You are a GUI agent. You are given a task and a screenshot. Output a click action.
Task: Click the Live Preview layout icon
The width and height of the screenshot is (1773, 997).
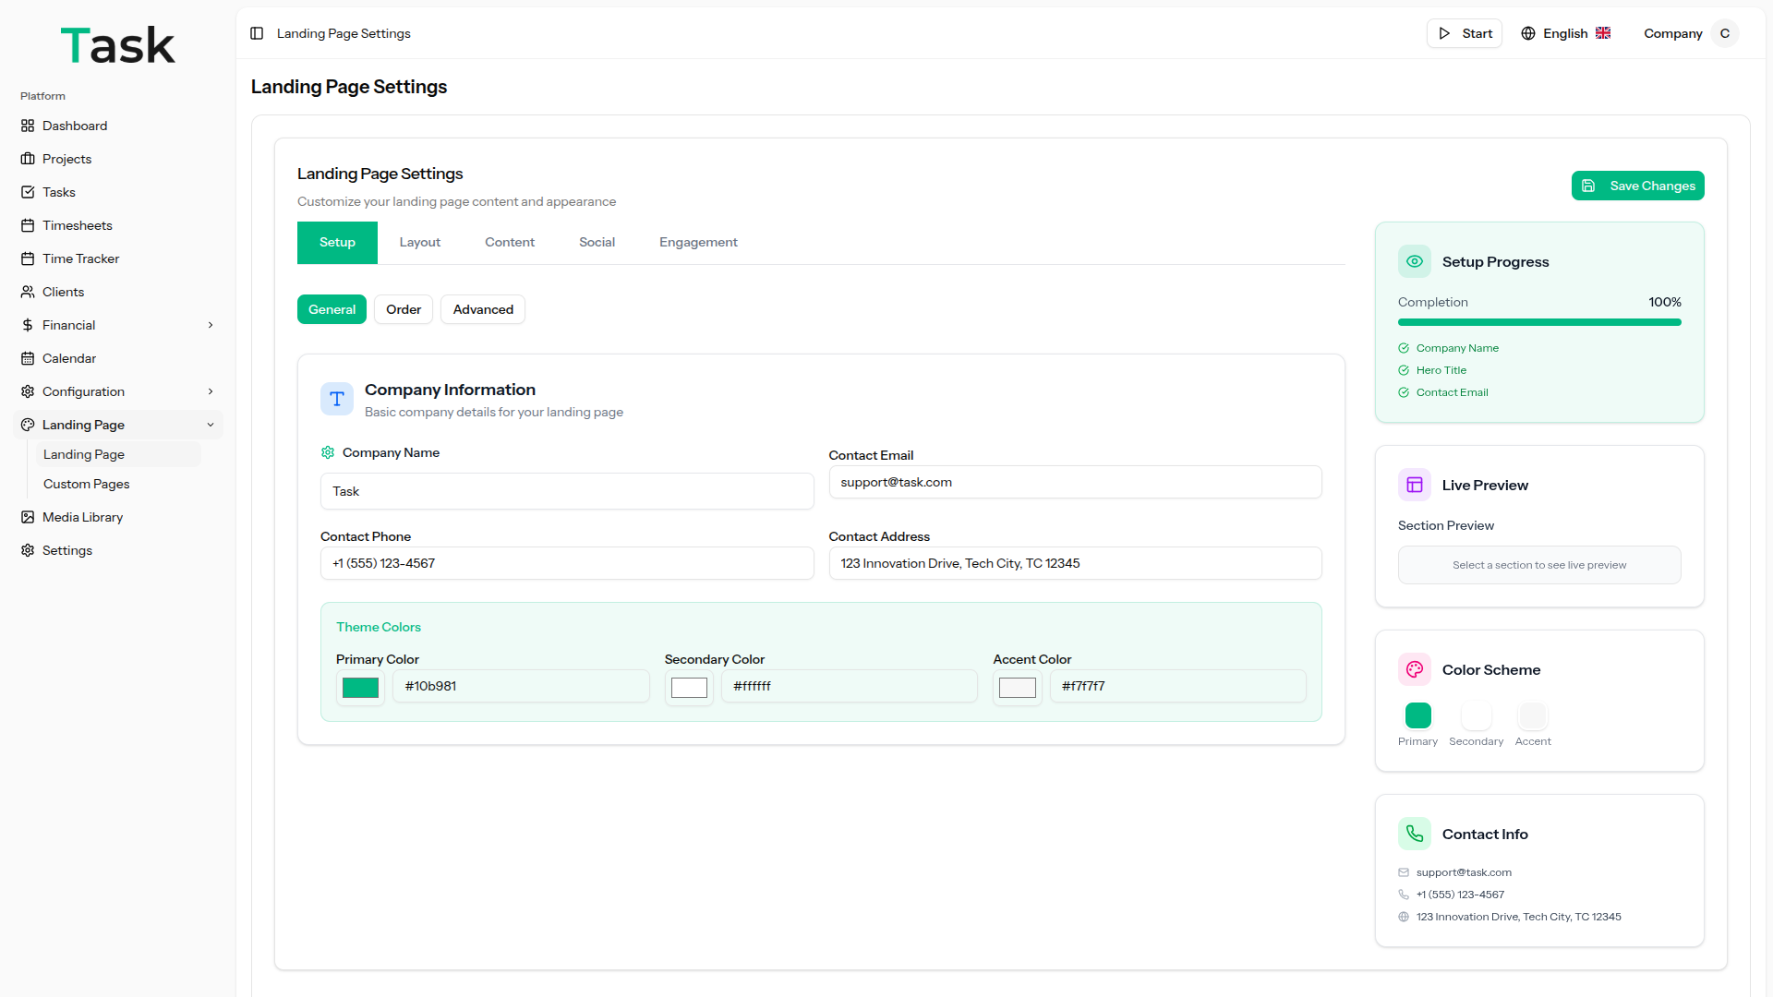[x=1414, y=485]
